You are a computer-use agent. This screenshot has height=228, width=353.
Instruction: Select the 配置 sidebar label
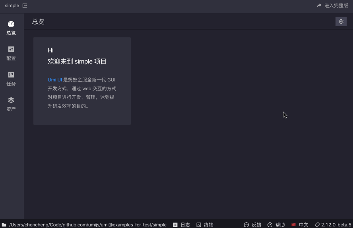11,58
